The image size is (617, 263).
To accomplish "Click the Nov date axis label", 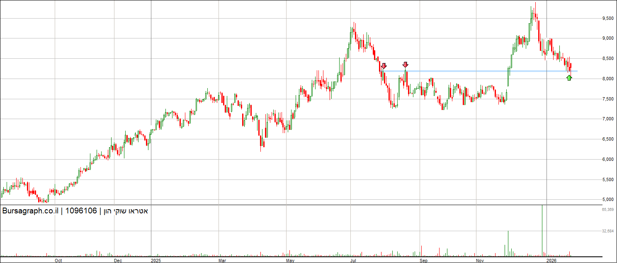I will pyautogui.click(x=480, y=261).
